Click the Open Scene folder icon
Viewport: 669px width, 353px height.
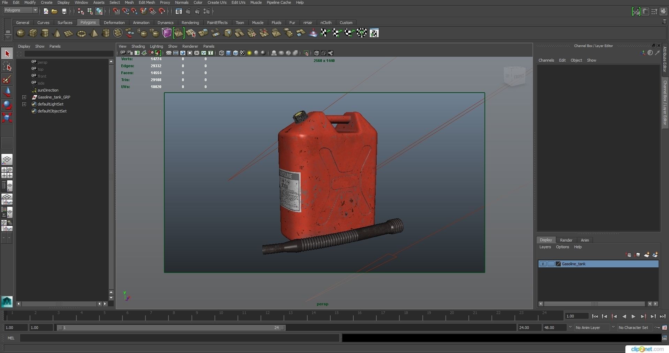coord(54,11)
